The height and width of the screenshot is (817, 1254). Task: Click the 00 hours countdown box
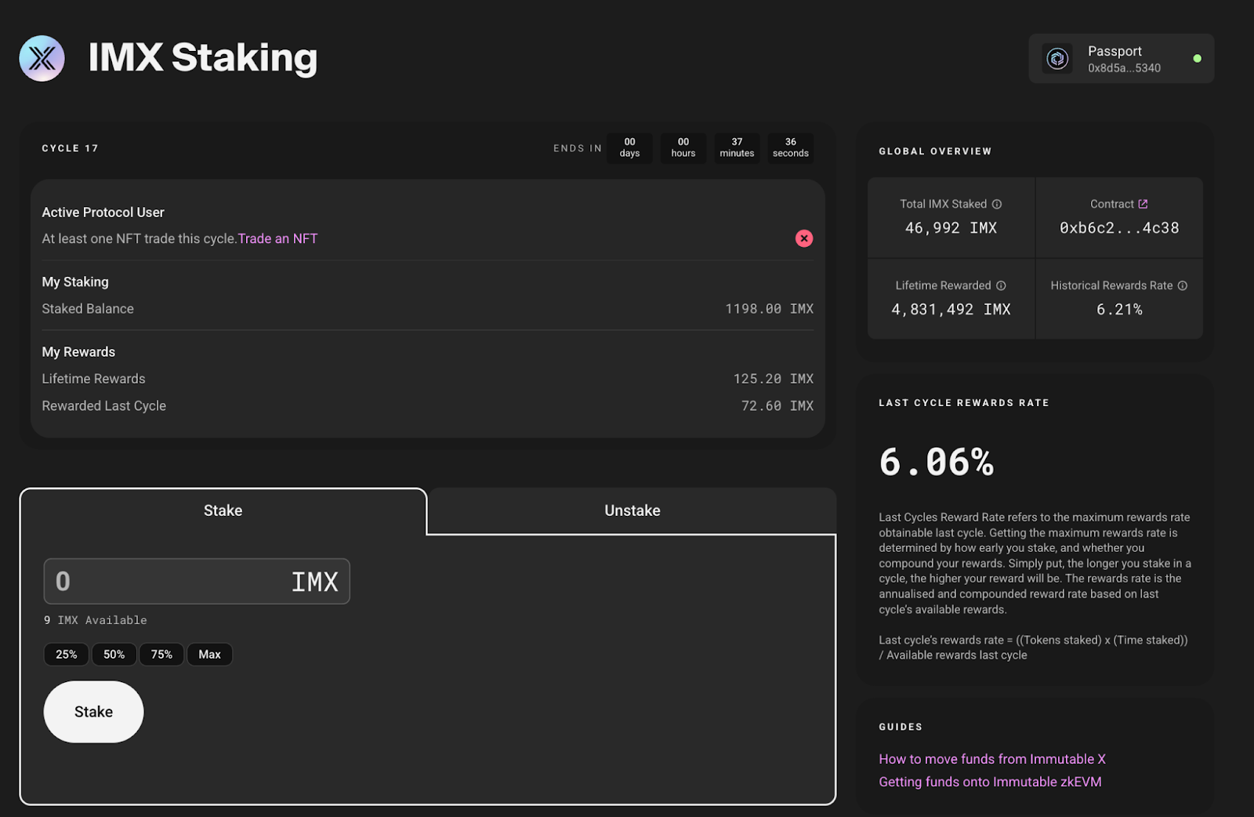pos(683,148)
